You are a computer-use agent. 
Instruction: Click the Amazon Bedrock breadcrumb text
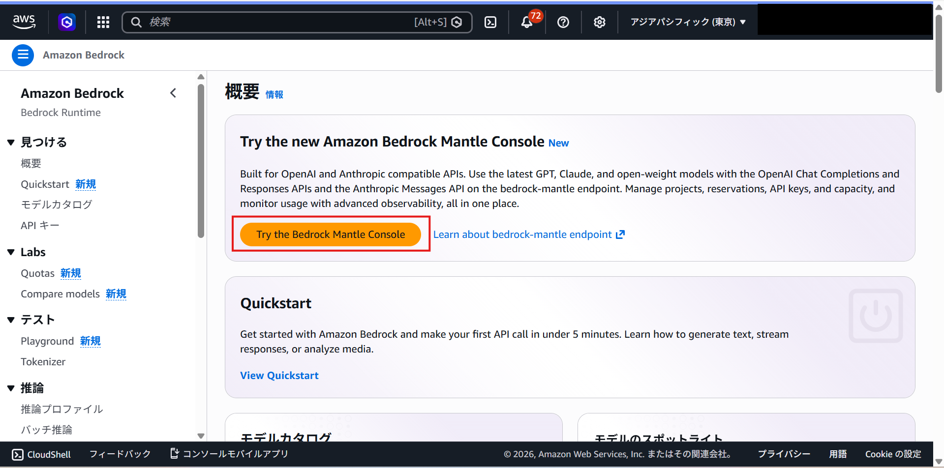click(x=84, y=55)
